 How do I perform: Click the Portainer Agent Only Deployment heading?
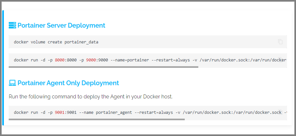click(x=68, y=83)
